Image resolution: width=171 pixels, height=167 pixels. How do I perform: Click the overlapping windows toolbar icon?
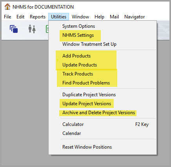14,29
